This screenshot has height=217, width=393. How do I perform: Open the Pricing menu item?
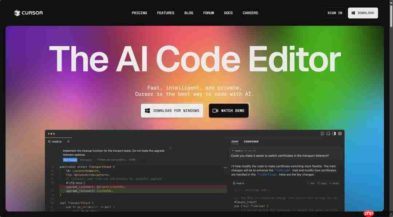(x=139, y=13)
